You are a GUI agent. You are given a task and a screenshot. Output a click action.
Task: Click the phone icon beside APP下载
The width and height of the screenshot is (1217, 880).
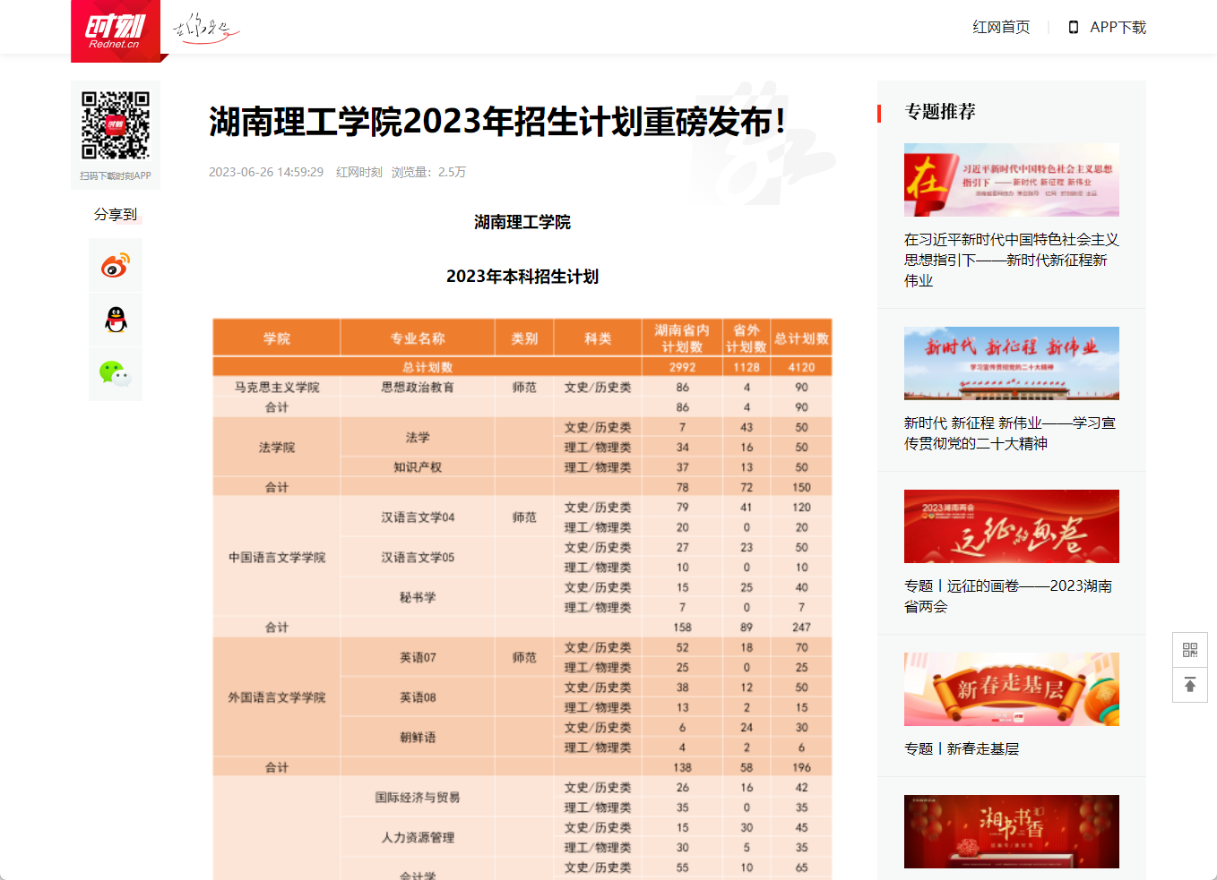[x=1074, y=28]
